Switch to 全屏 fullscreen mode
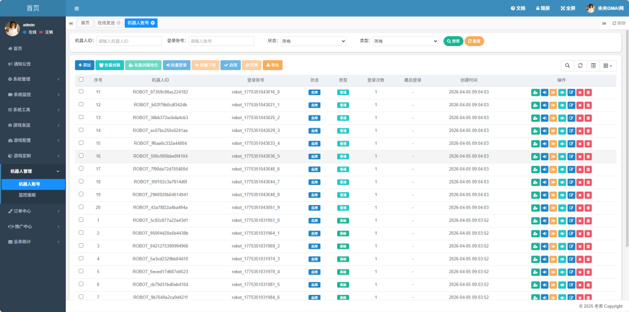629x312 pixels. [x=568, y=8]
